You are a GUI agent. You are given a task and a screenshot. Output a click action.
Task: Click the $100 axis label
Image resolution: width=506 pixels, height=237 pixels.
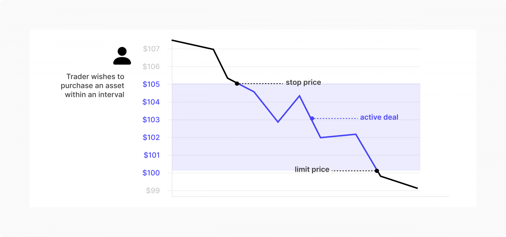(151, 173)
